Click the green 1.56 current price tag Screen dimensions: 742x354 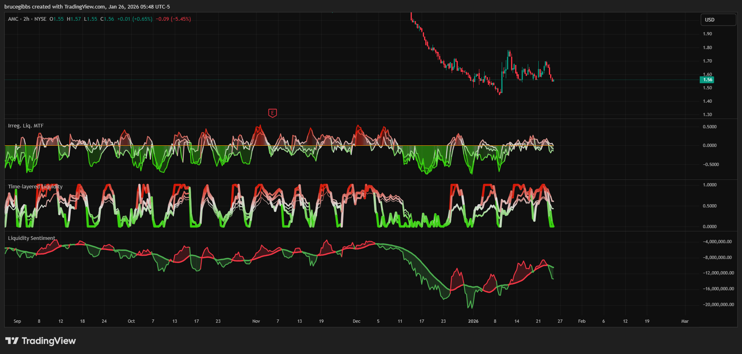707,80
